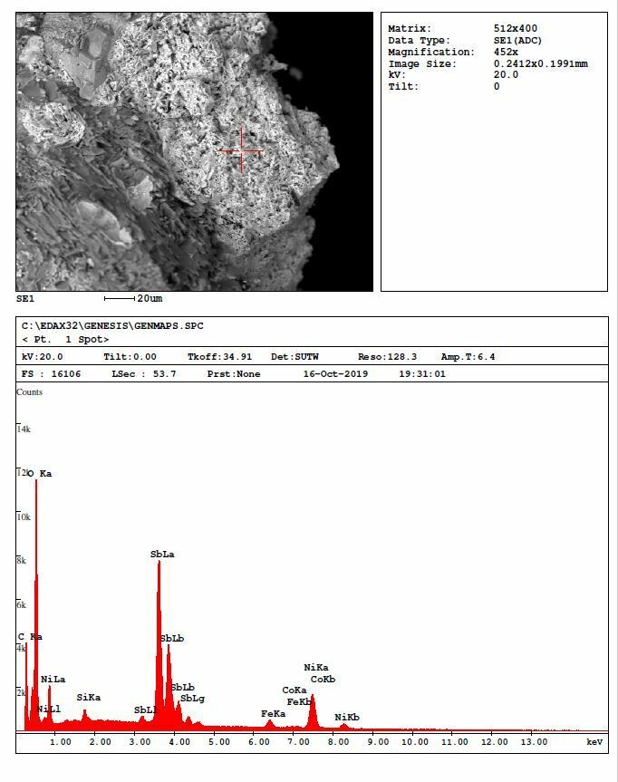Click the 16-Oct-2019 date field
The height and width of the screenshot is (782, 618).
click(335, 373)
